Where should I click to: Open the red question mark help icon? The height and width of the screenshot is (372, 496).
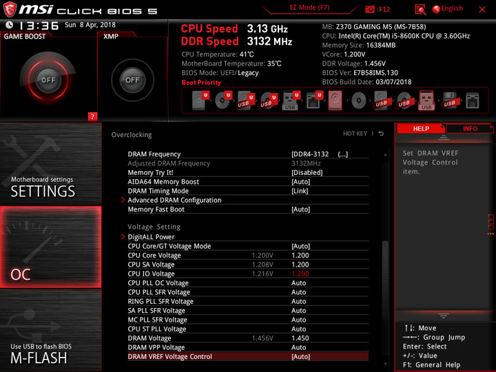tap(92, 116)
